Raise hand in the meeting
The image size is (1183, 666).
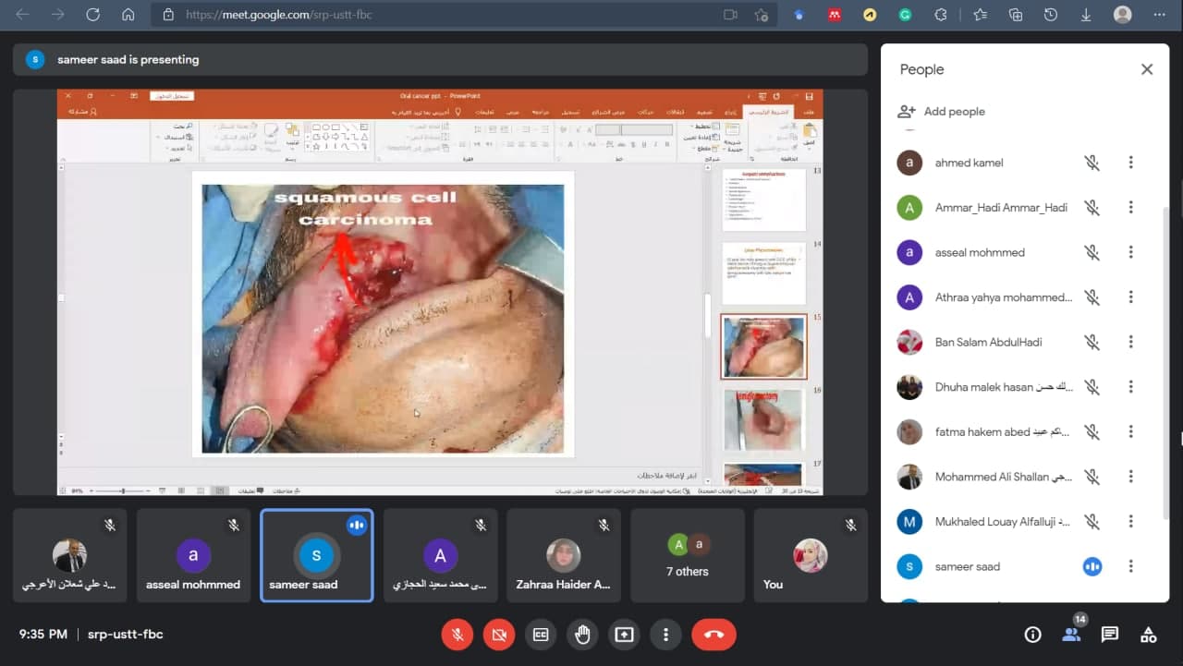tap(582, 635)
